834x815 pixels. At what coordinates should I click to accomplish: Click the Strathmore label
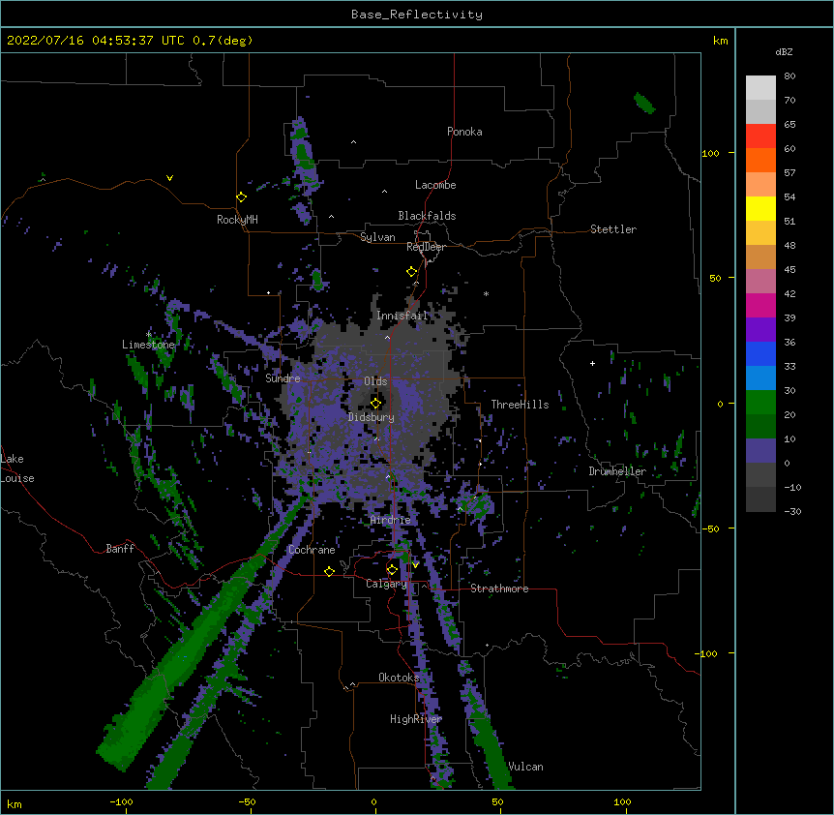coord(499,589)
